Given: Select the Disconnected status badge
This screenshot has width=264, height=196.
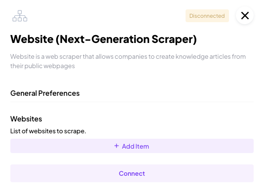Looking at the screenshot, I should 207,16.
